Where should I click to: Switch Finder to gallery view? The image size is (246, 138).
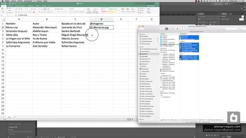[169, 29]
